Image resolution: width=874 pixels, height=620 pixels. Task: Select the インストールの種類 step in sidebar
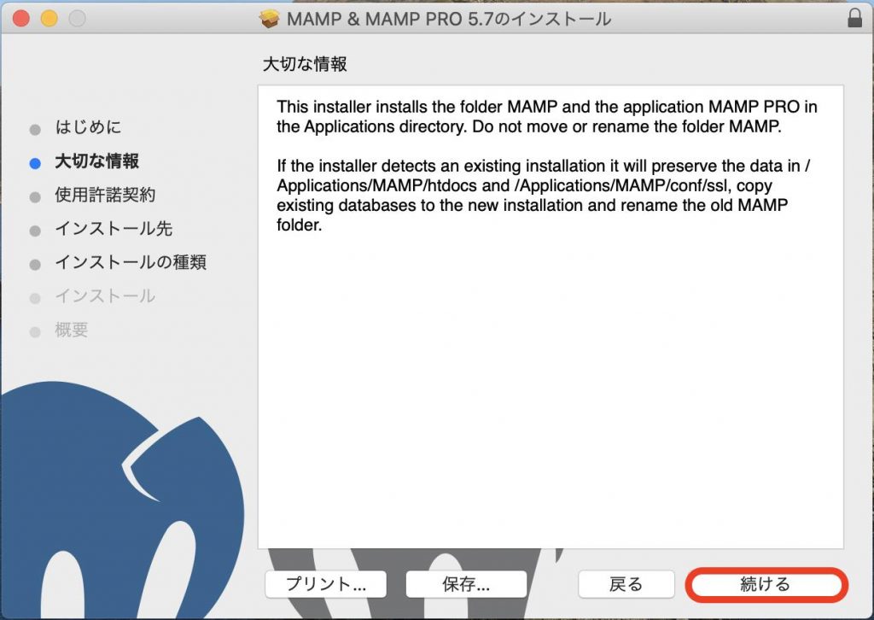(131, 262)
